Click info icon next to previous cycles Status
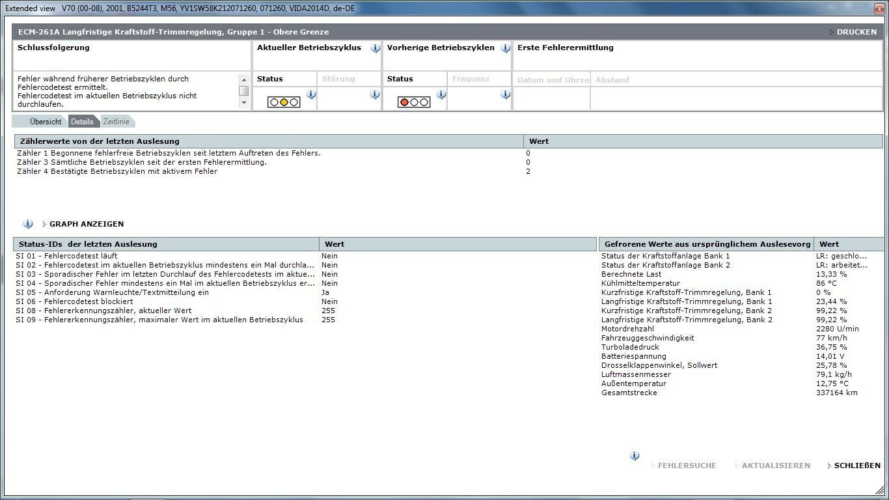Image resolution: width=889 pixels, height=500 pixels. [x=441, y=95]
